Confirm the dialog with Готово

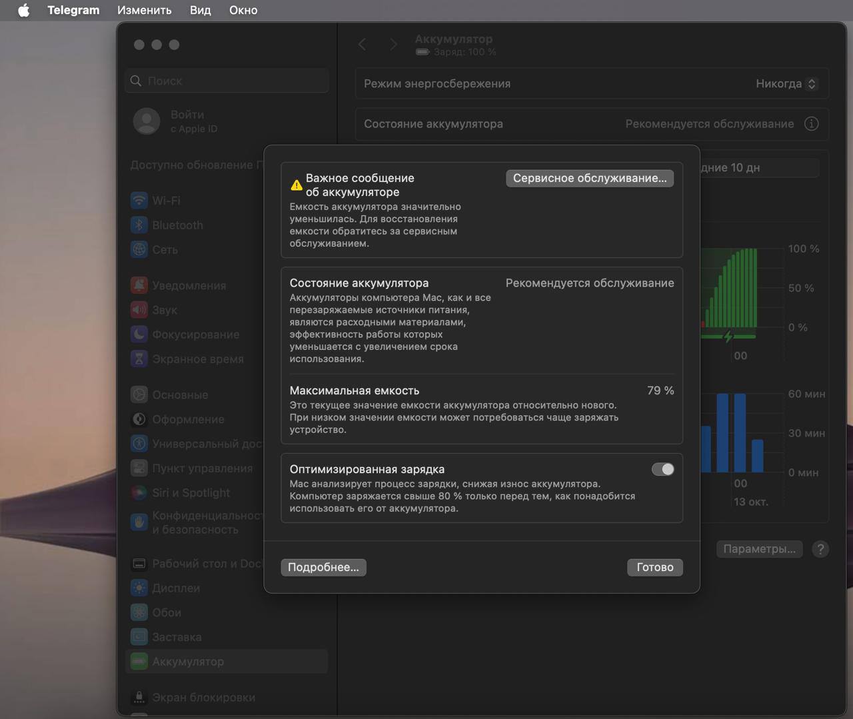655,567
